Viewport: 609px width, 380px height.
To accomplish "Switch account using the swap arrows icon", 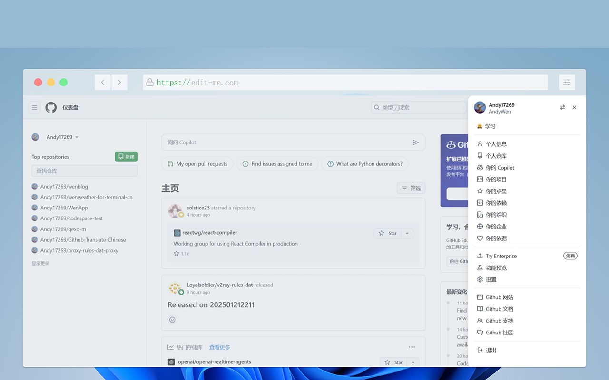I will tap(562, 108).
